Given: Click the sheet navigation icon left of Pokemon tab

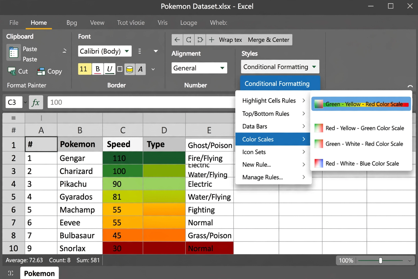Looking at the screenshot, I should pos(11,273).
